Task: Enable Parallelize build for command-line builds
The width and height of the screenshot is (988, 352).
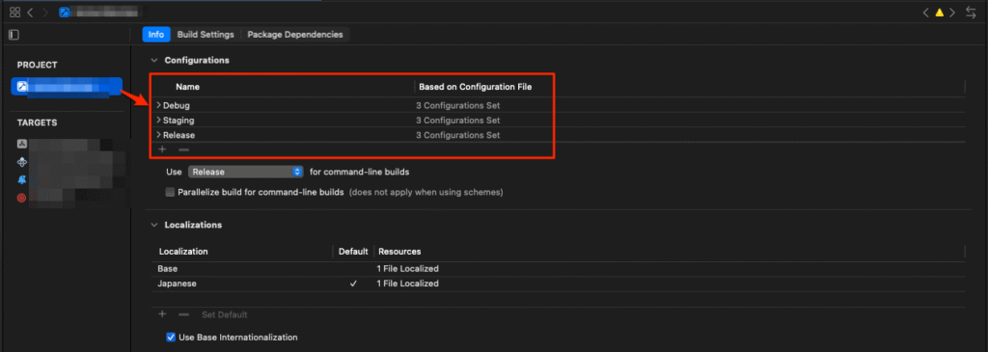Action: point(170,192)
